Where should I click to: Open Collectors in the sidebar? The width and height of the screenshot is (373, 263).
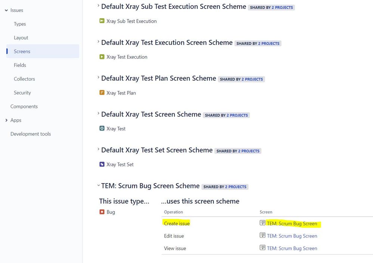click(x=24, y=79)
